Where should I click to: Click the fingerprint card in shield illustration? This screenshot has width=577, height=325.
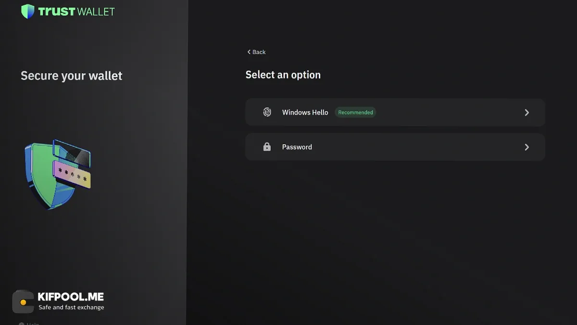pos(72,153)
